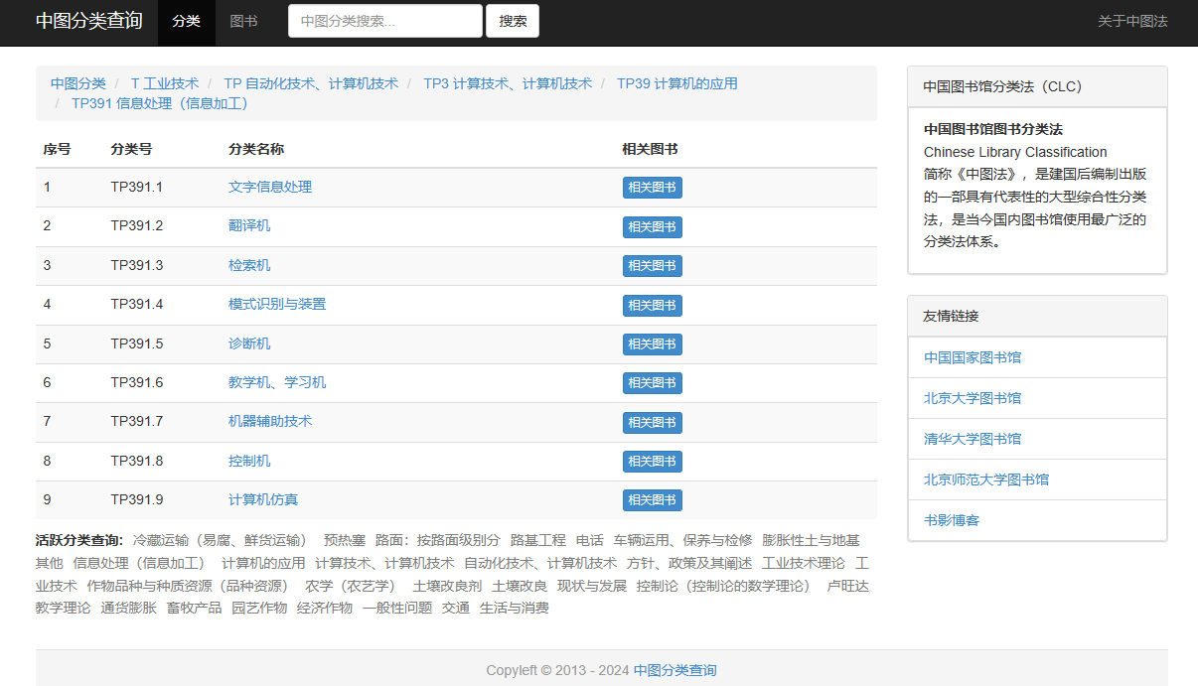The image size is (1198, 686).
Task: Go to TP 自动化技术、计算机技术 breadcrumb
Action: pos(311,83)
